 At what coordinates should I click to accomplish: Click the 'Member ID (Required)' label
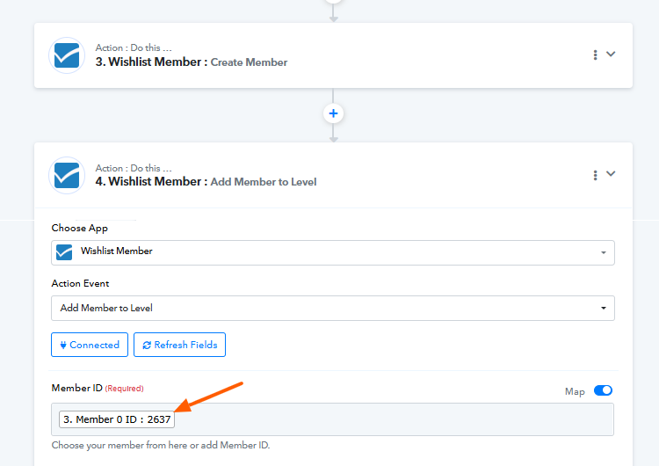[x=98, y=388]
